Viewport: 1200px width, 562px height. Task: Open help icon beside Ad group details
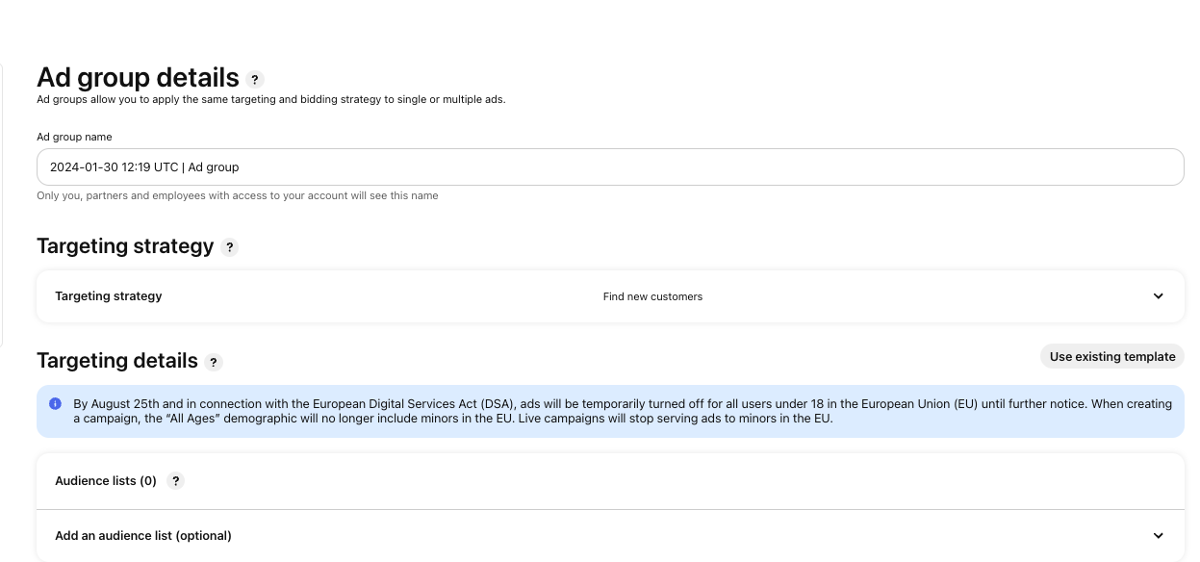tap(255, 80)
